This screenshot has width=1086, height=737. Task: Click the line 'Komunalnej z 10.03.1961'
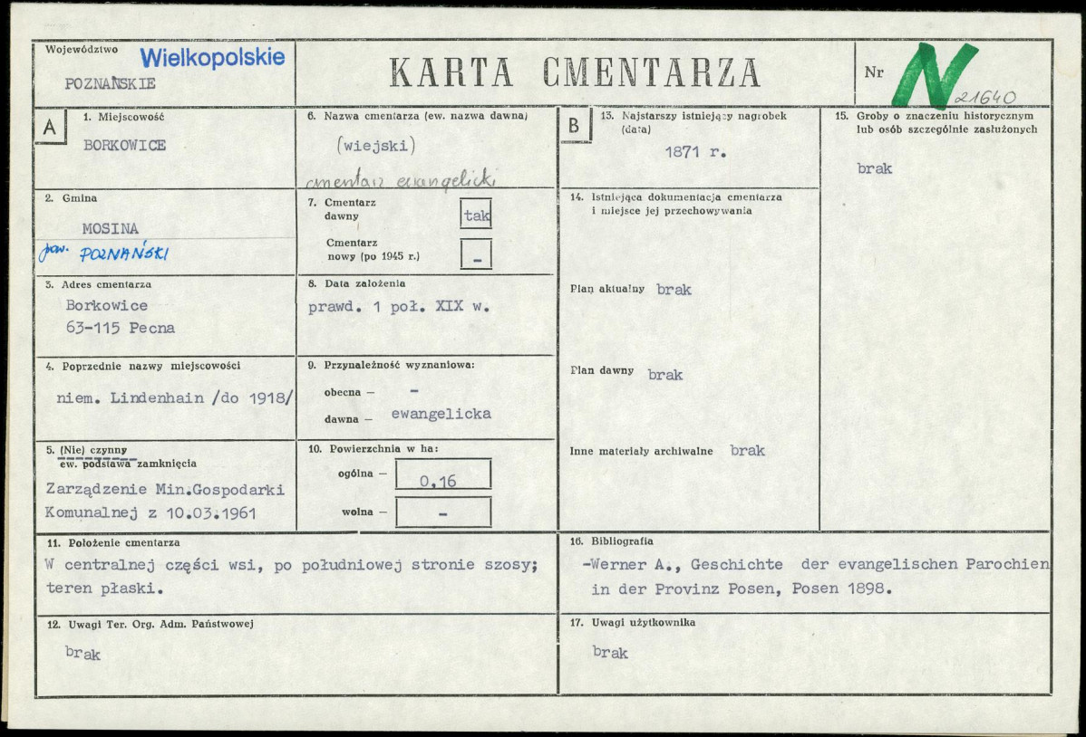150,513
